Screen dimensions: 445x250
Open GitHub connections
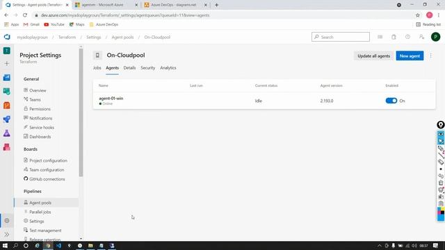tap(47, 179)
